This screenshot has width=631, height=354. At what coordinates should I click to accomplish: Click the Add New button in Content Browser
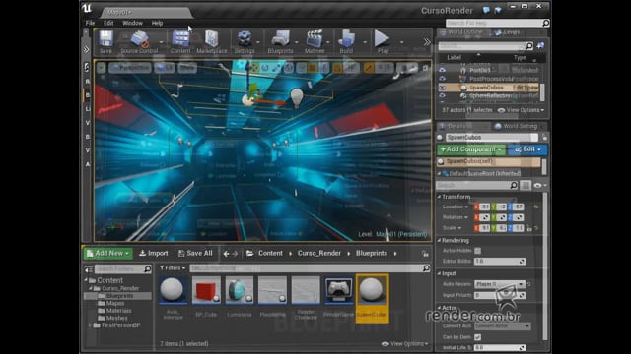click(108, 254)
